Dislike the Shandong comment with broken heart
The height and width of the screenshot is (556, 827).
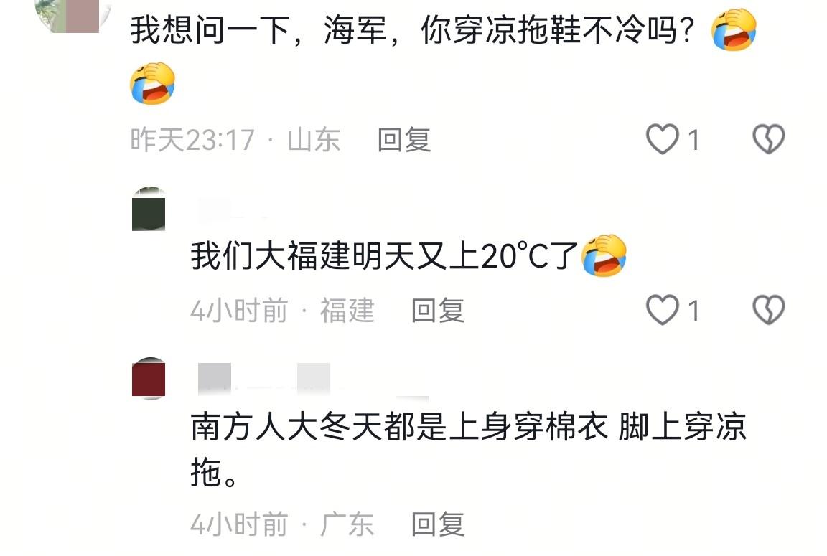click(768, 139)
